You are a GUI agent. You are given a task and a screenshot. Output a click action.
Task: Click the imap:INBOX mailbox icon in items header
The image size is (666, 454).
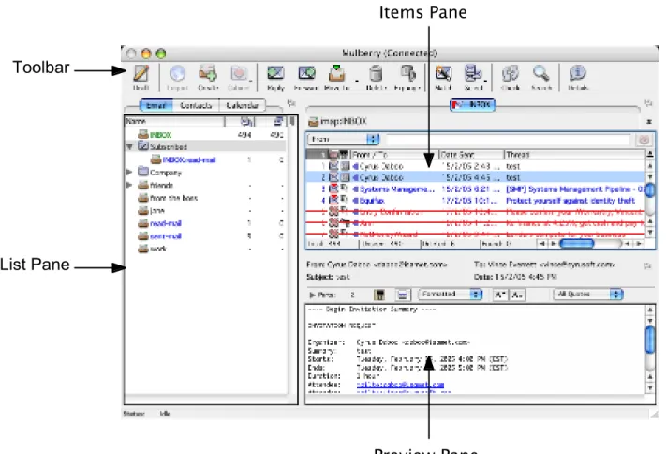pos(314,122)
